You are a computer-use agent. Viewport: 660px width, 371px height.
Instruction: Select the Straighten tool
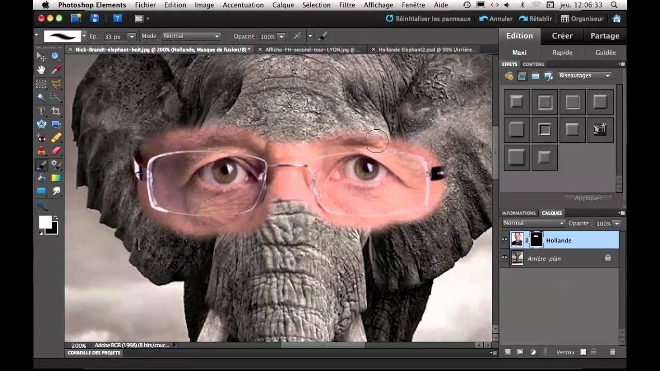pyautogui.click(x=56, y=124)
